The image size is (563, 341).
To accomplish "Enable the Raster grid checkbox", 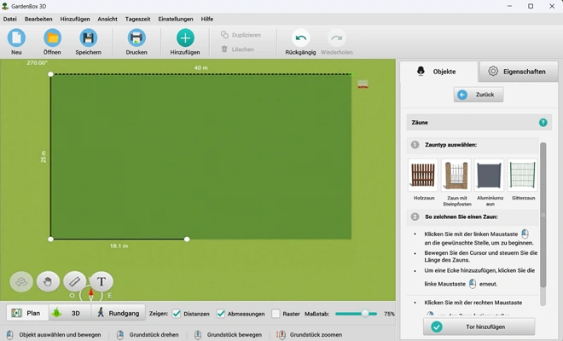I will pos(276,314).
